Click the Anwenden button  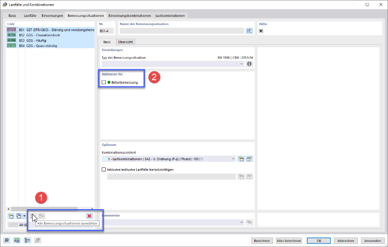tap(372, 240)
